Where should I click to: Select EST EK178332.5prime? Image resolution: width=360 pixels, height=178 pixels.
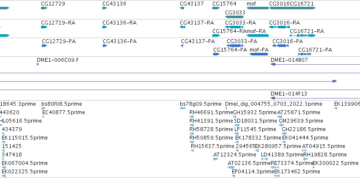pos(258,138)
